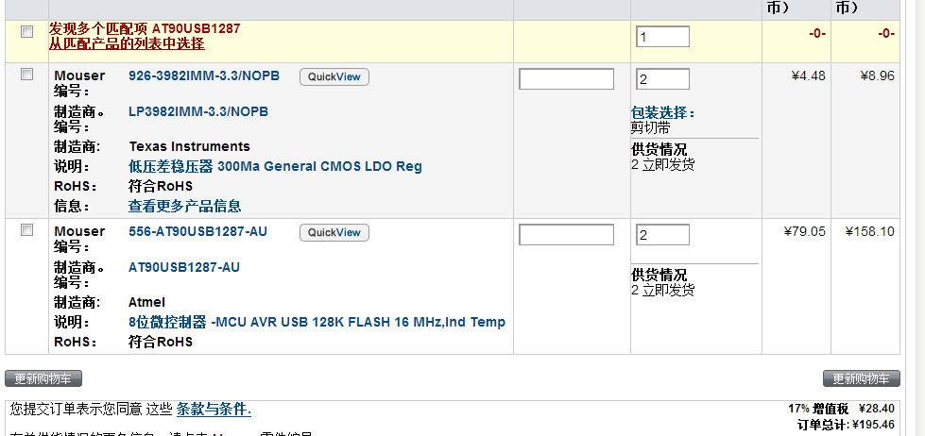This screenshot has width=925, height=436.
Task: Click QuickView for the AT90USB1287-AU
Action: click(334, 233)
